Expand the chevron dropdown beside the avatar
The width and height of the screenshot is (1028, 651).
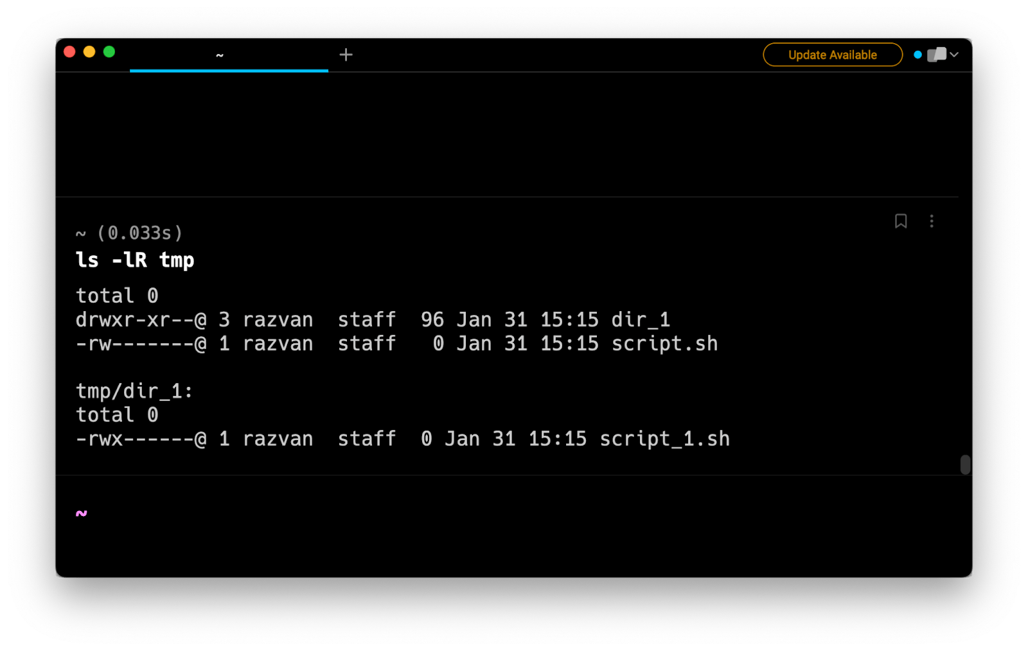[955, 55]
